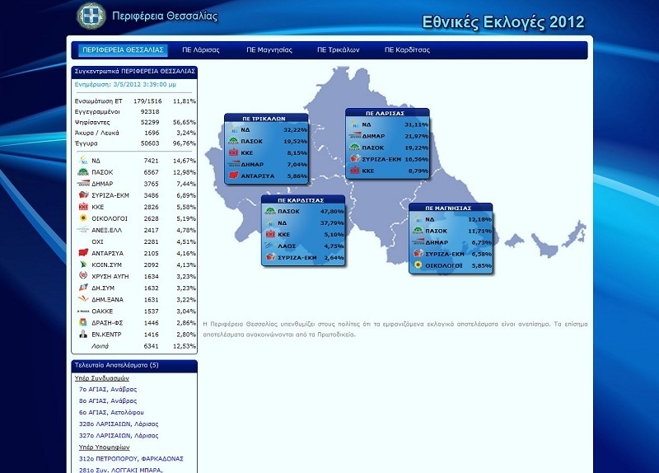Click the ΔΡΑΣΗ-ΦΣ icon in summary list
The height and width of the screenshot is (473, 659).
(83, 322)
